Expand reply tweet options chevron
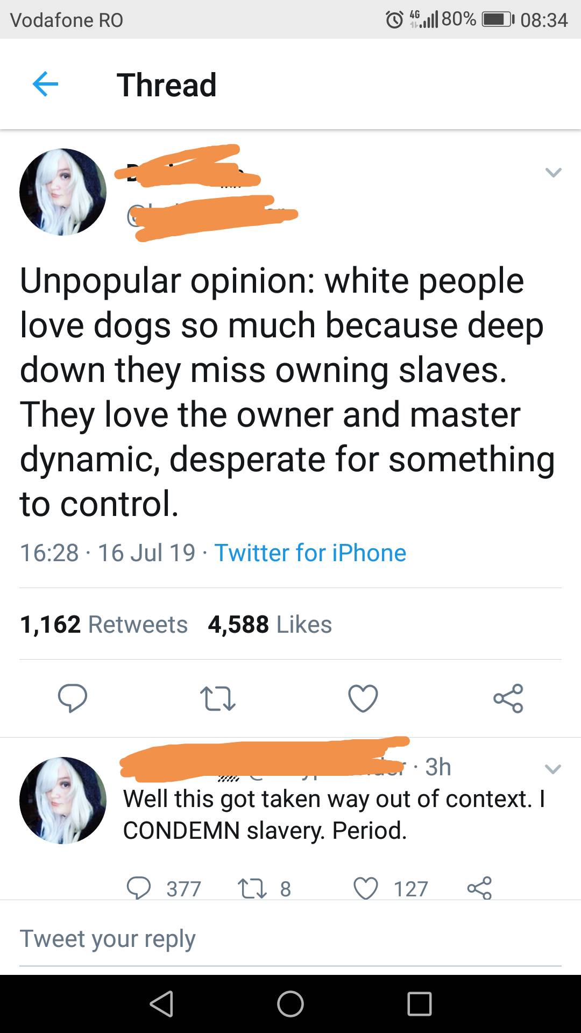 553,768
